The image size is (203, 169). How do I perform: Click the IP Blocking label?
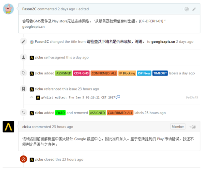(127, 73)
